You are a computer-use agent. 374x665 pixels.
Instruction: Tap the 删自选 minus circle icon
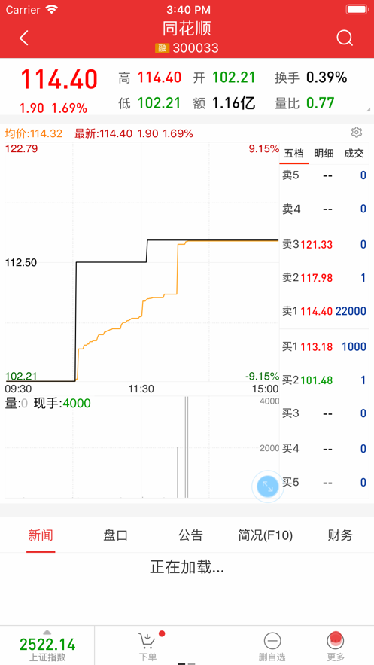(x=272, y=641)
